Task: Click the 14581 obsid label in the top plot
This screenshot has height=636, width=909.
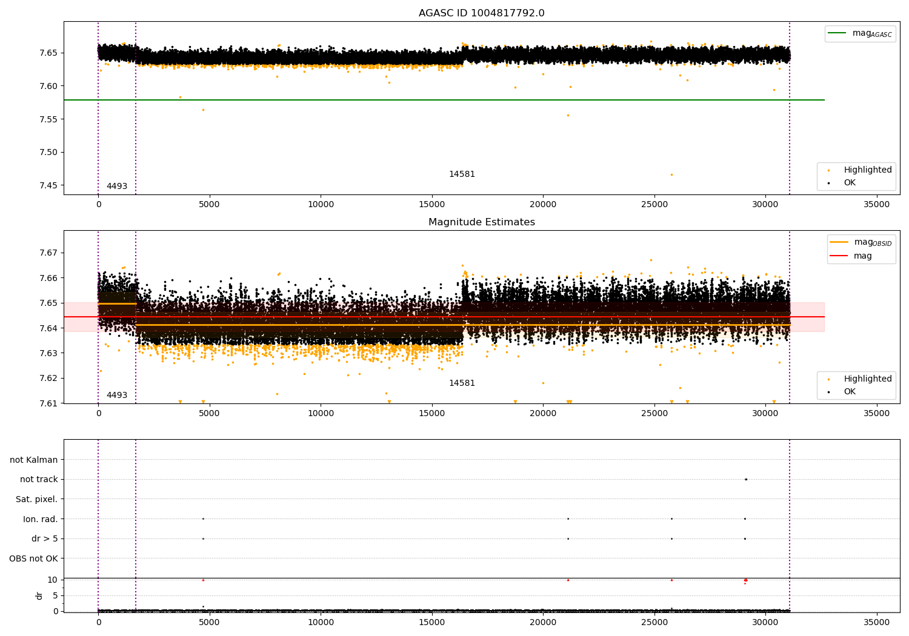Action: point(462,174)
